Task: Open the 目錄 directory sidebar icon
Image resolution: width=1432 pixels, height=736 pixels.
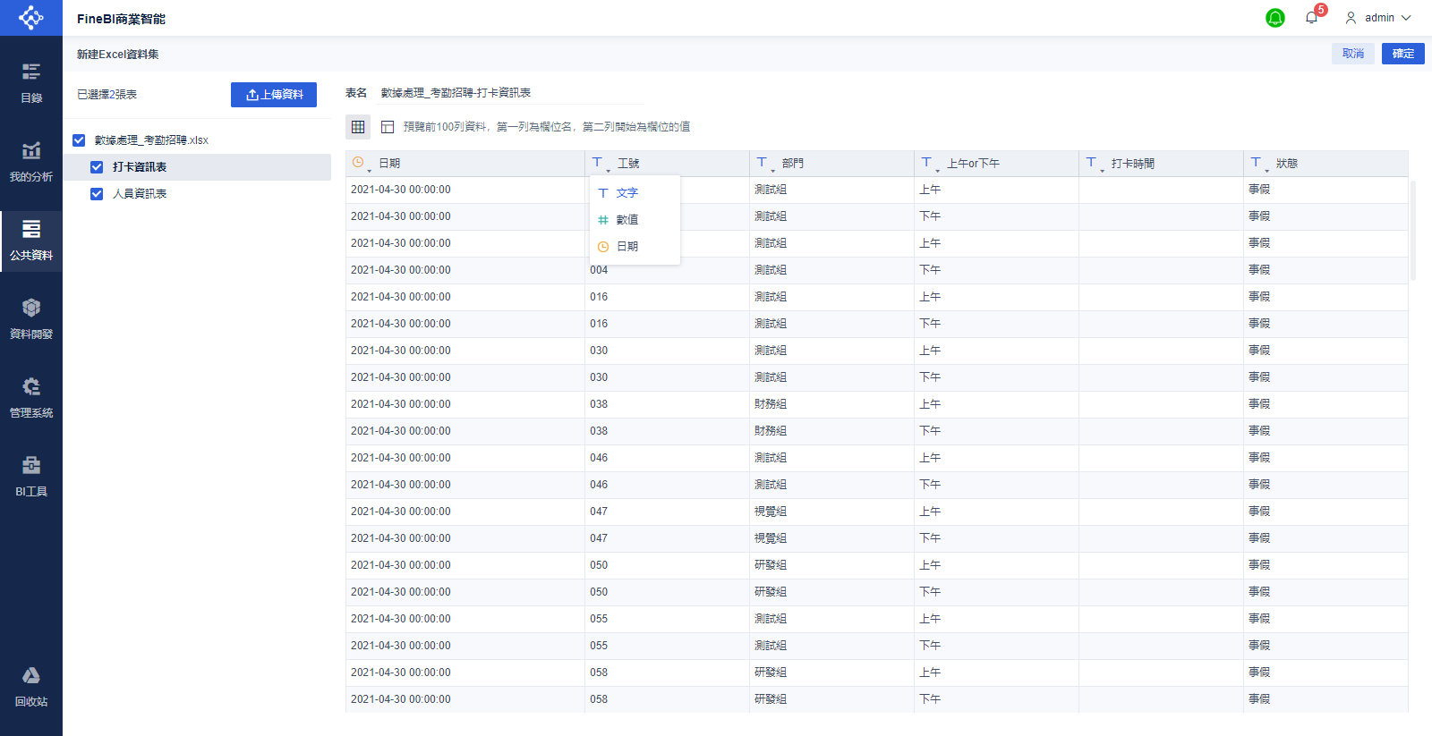Action: [31, 81]
